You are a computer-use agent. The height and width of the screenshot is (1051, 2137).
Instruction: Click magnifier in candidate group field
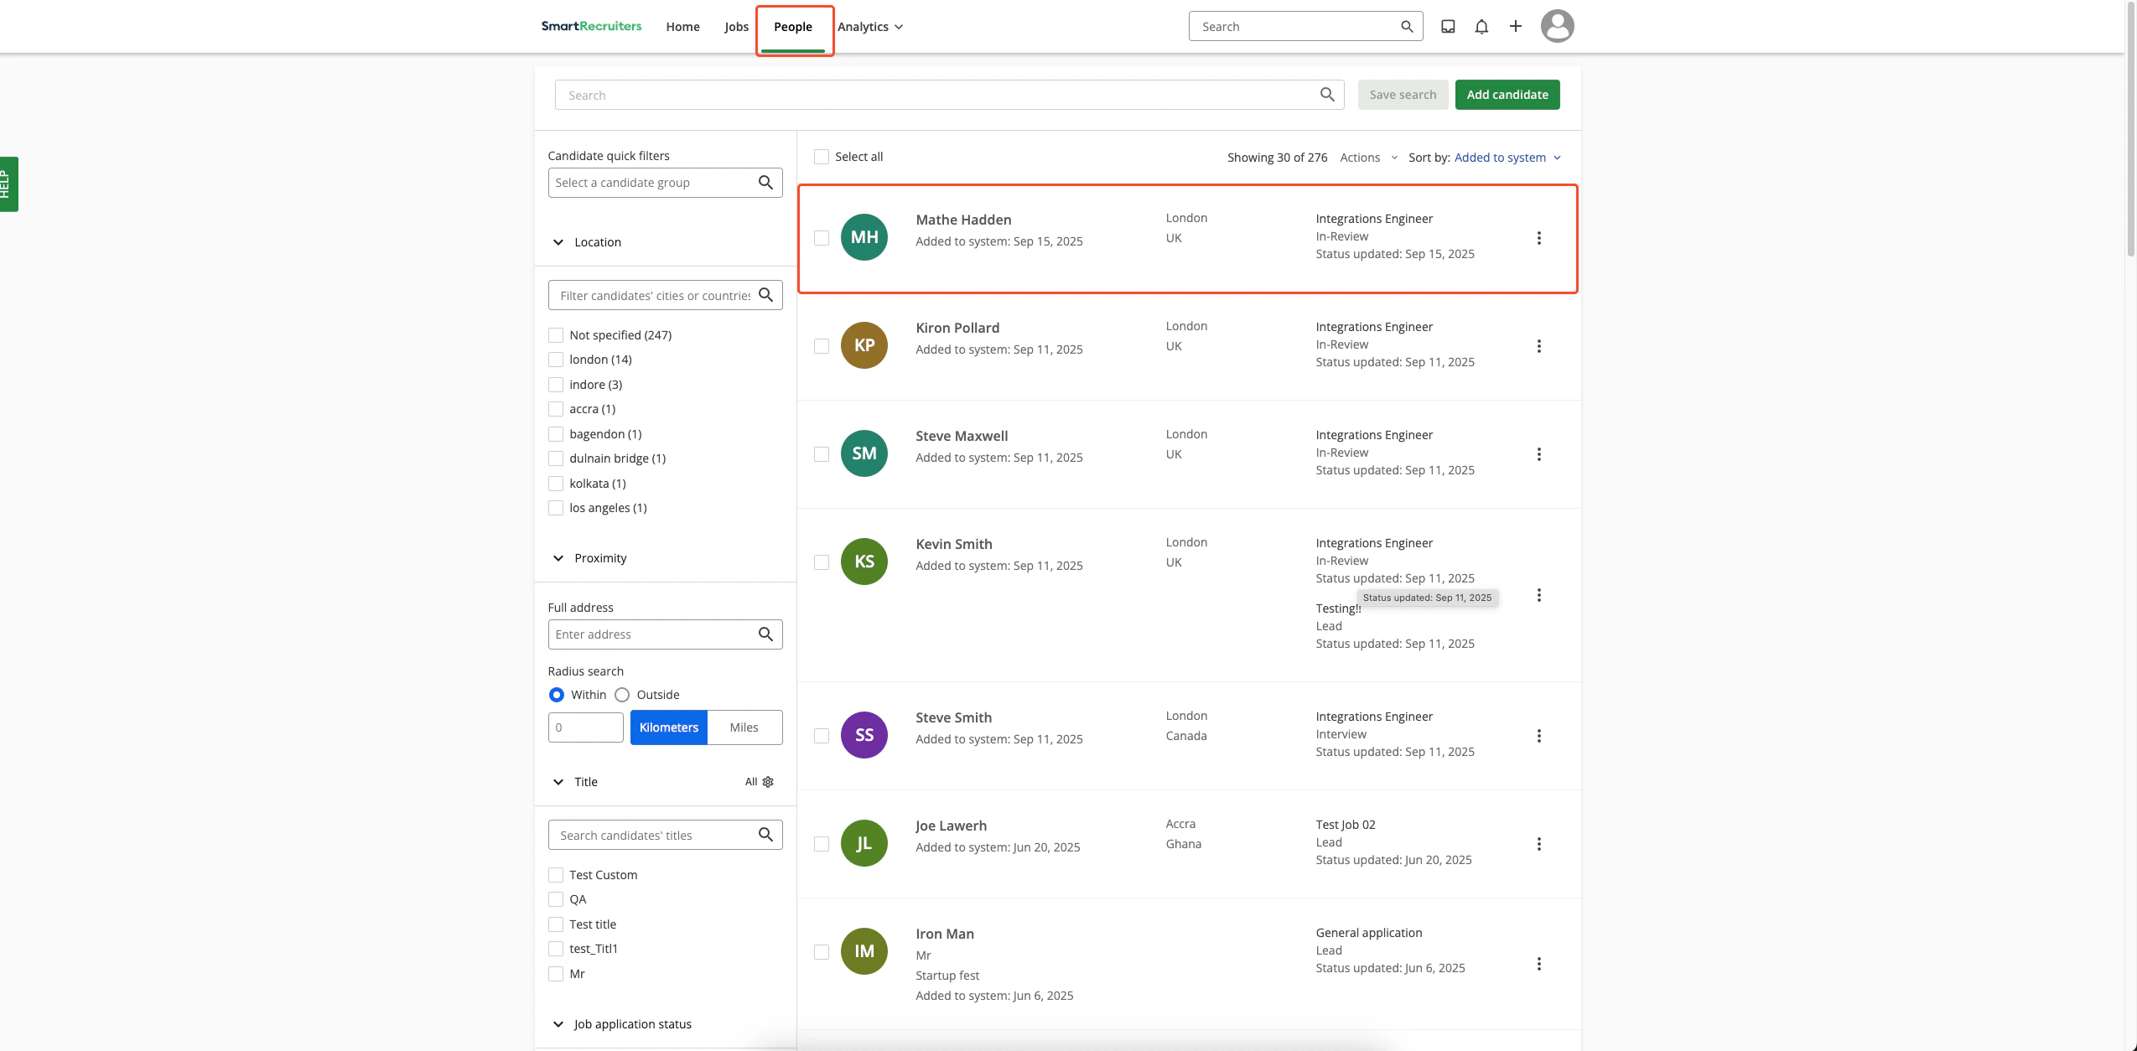[765, 183]
